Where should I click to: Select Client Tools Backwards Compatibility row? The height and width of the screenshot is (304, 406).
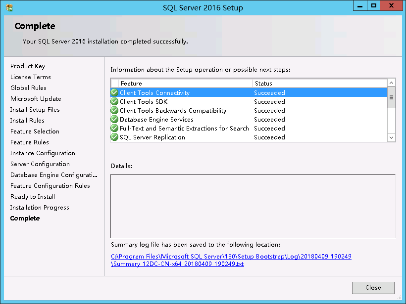point(249,110)
